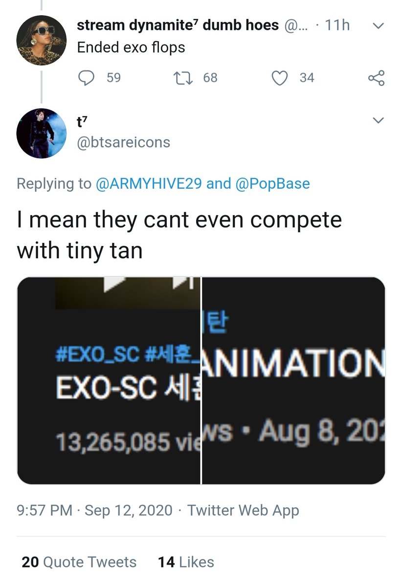Open the leopard-print profile avatar

pyautogui.click(x=41, y=40)
